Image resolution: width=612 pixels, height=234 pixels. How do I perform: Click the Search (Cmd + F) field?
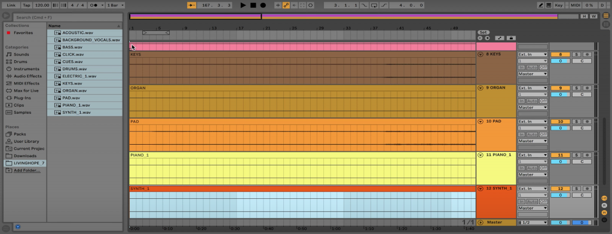pos(69,17)
